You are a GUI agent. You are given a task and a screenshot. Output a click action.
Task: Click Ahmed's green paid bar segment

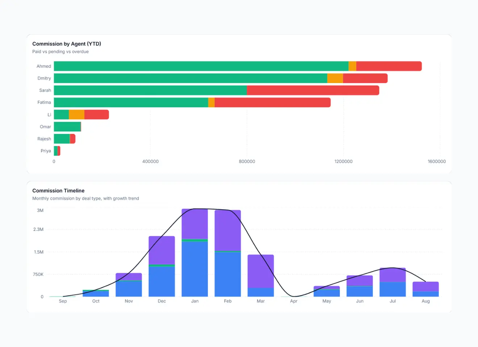[x=201, y=66]
